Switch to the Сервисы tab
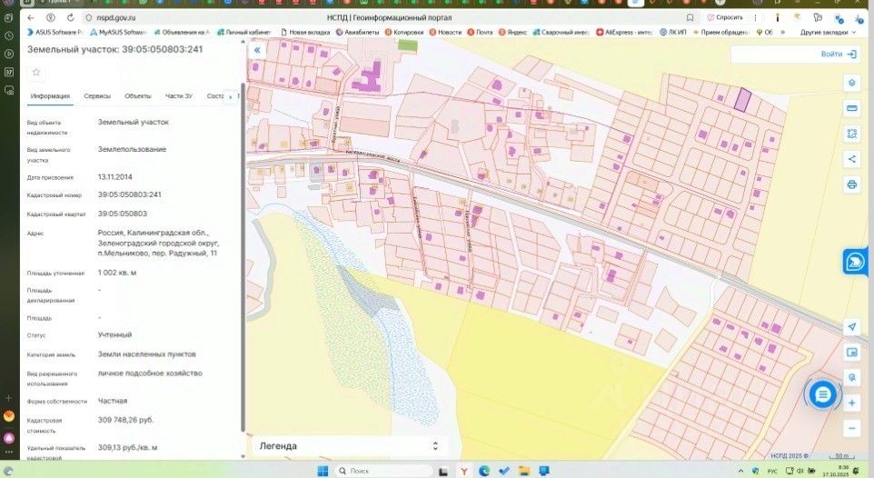874x478 pixels. (97, 95)
